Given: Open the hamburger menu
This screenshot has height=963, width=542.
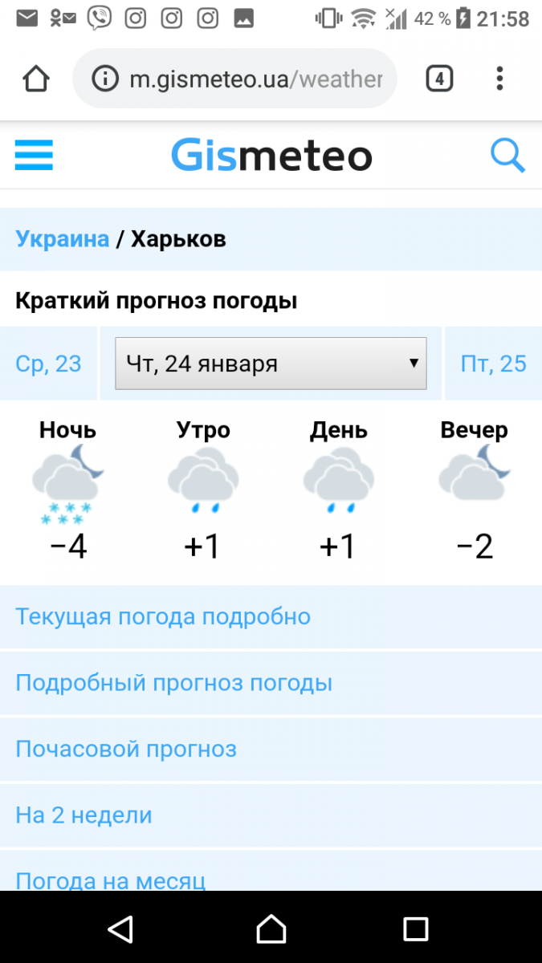Looking at the screenshot, I should [34, 155].
